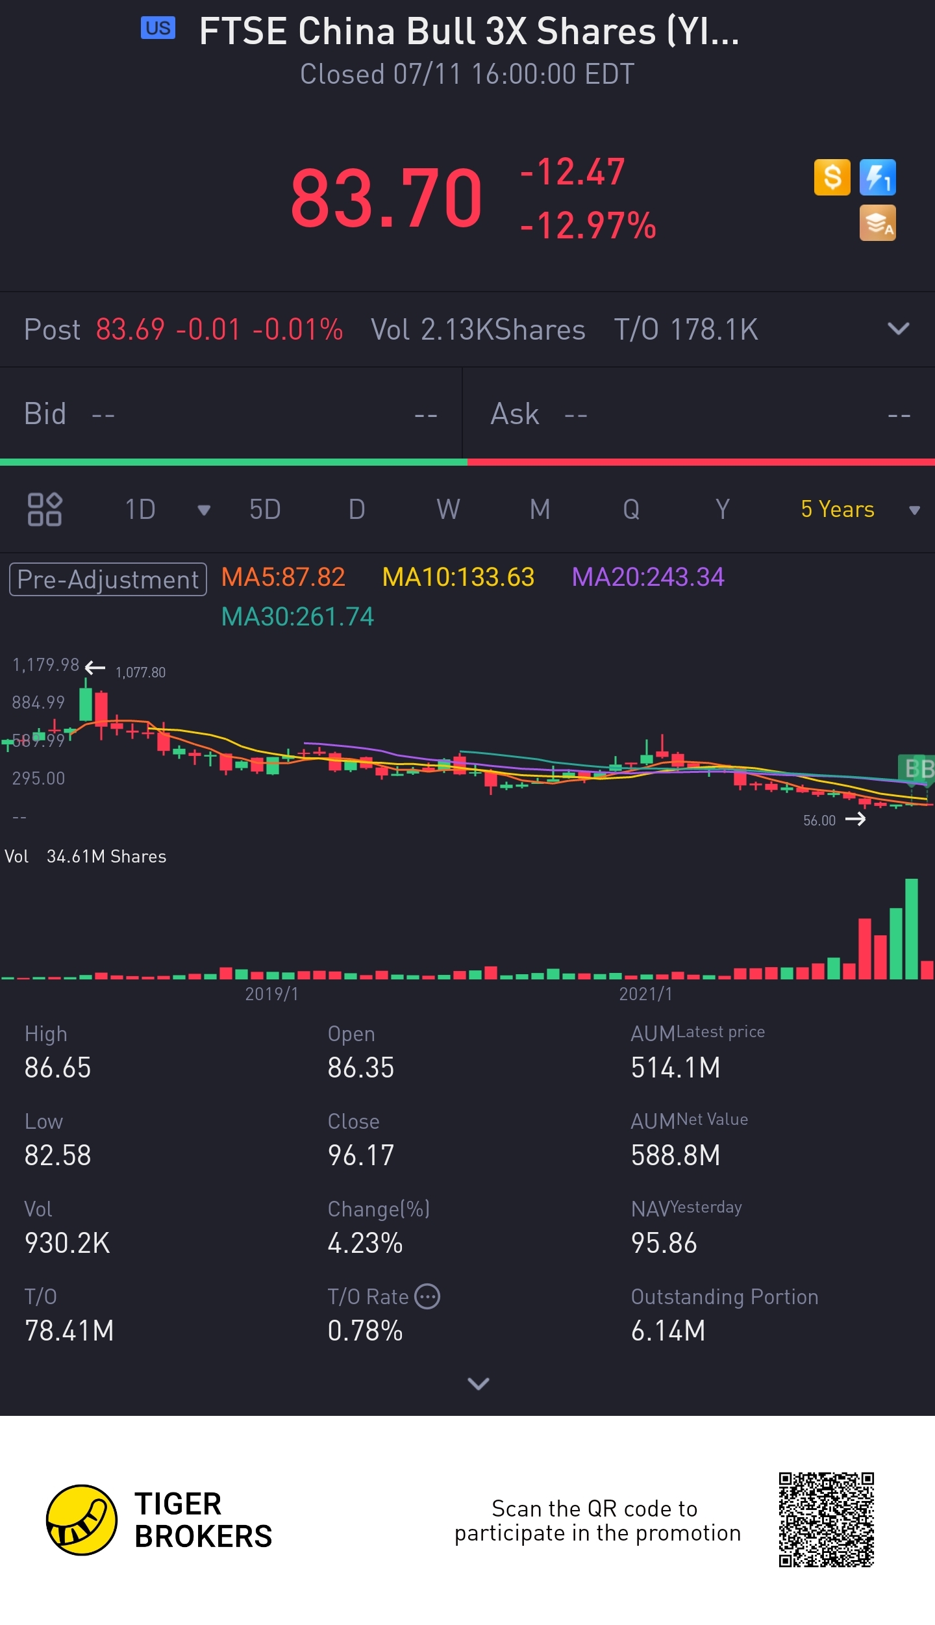
Task: Switch to the yearly Y chart tab
Action: 723,509
